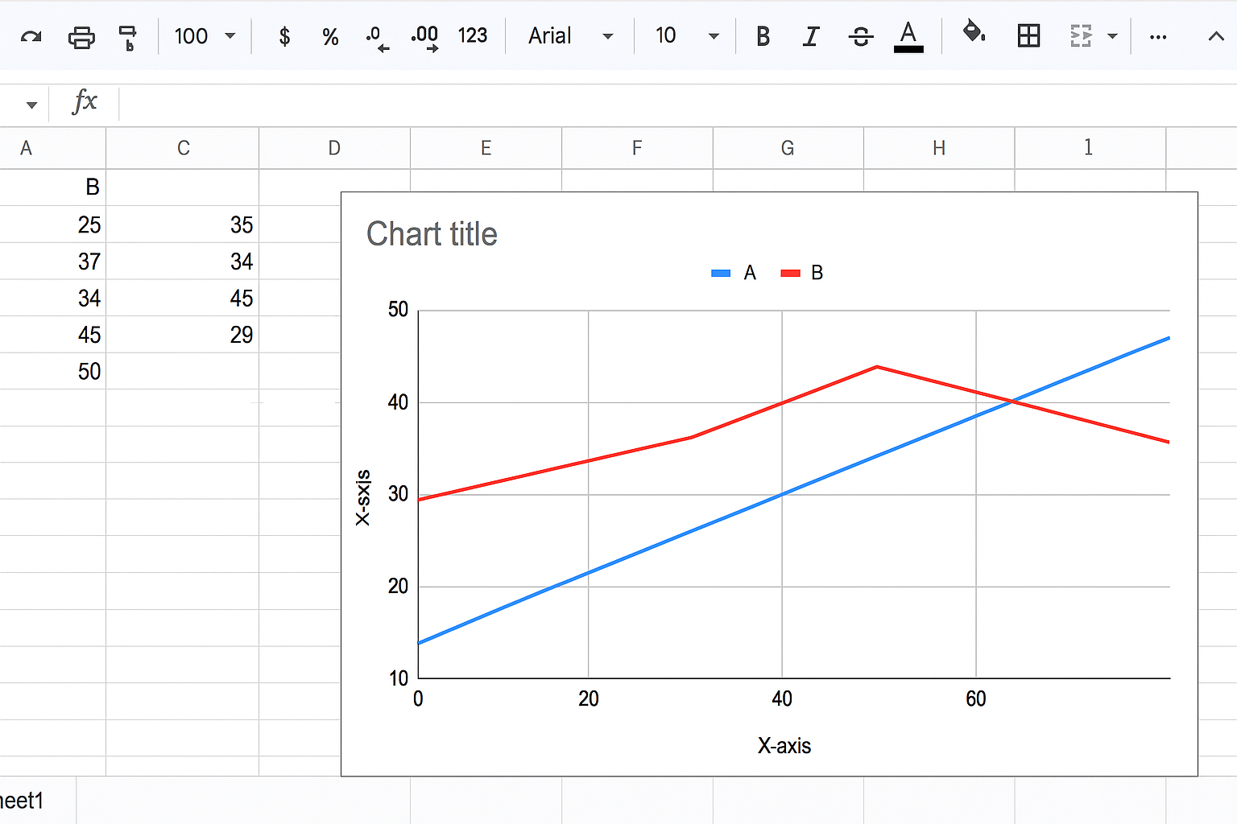Open the borders menu icon
The height and width of the screenshot is (824, 1237).
pos(1028,36)
